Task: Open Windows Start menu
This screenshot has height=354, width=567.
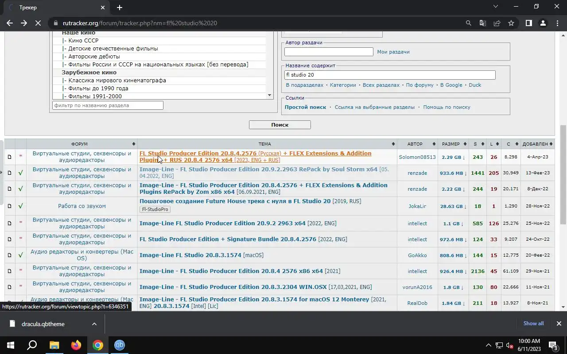Action: (x=11, y=345)
